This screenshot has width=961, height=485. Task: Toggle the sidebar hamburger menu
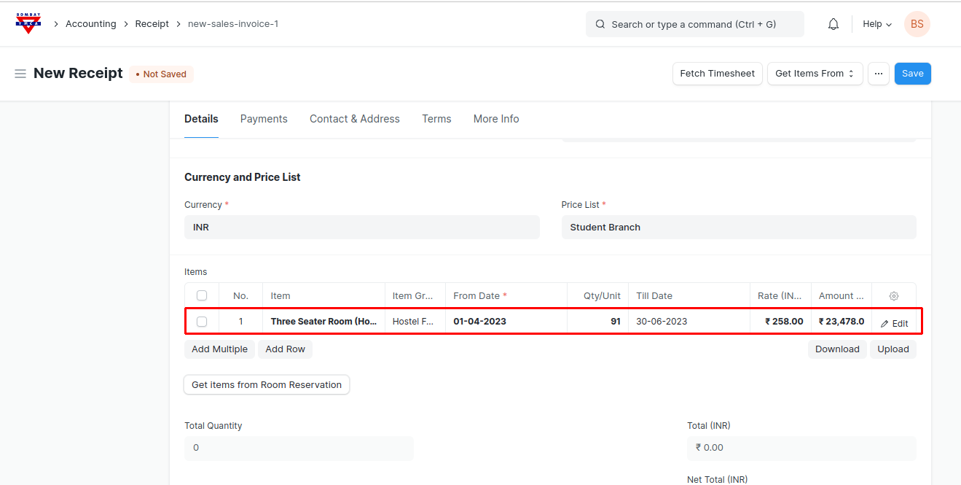point(20,74)
